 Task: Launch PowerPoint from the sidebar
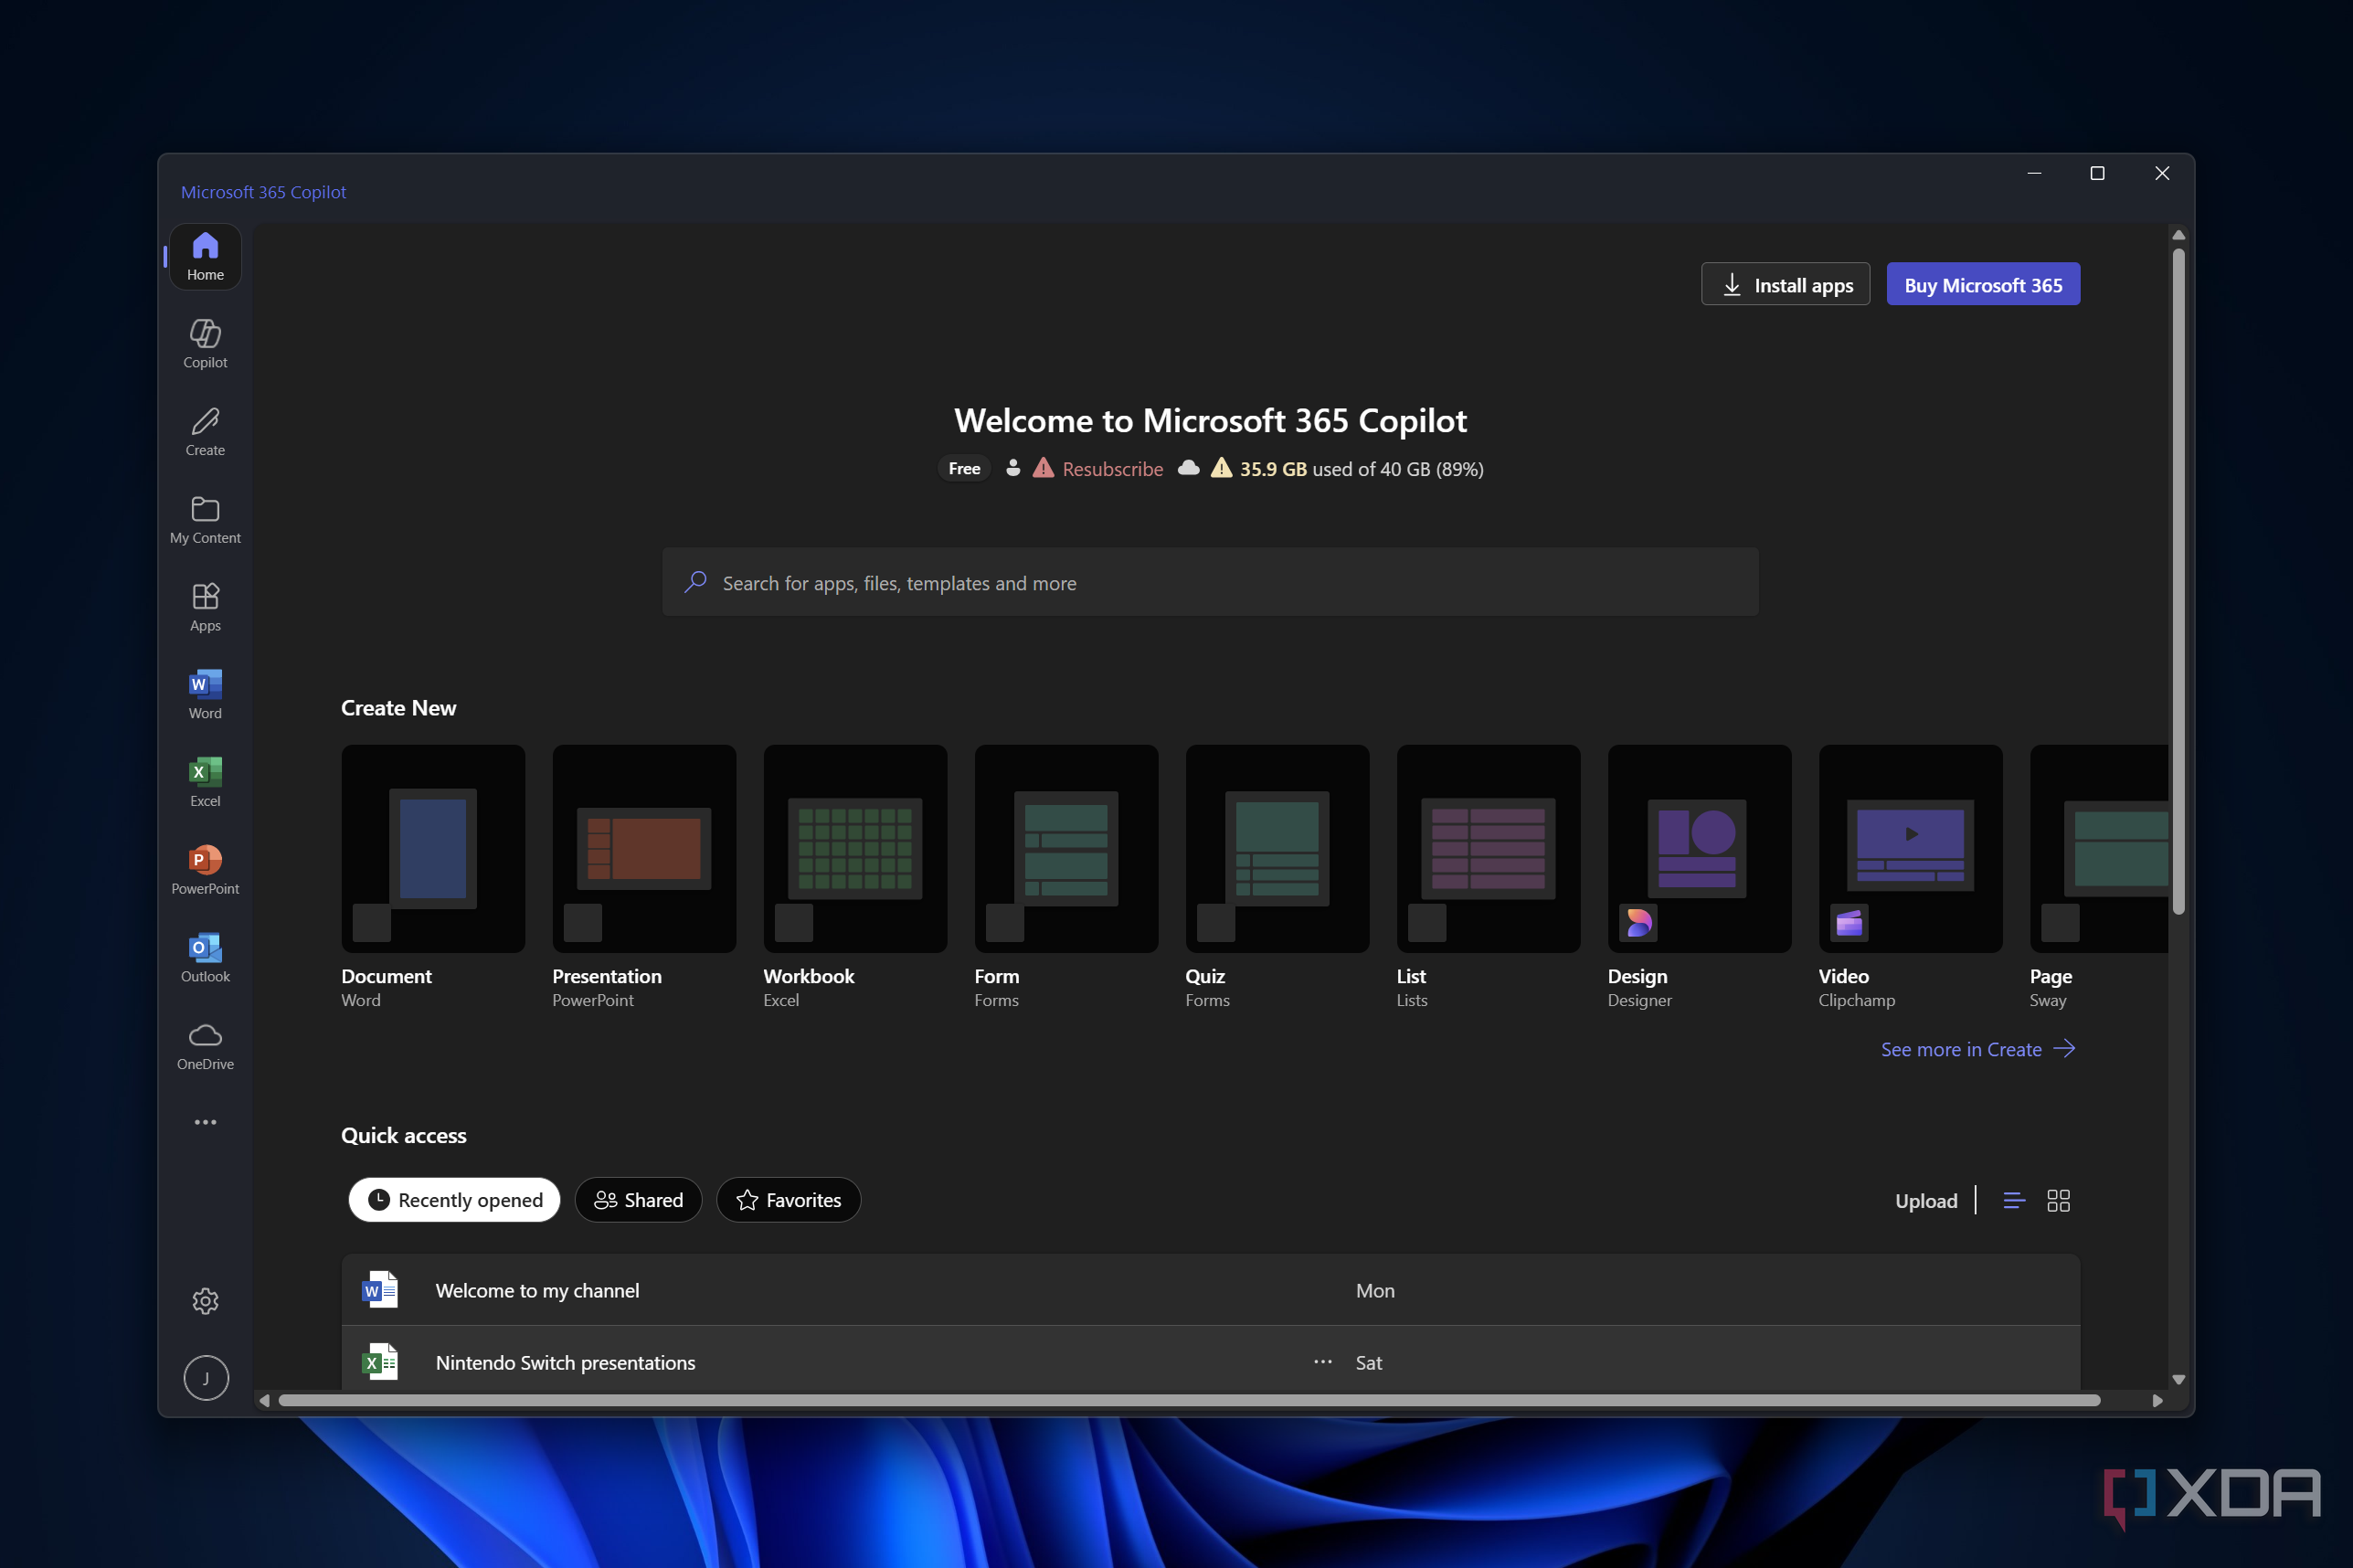point(205,871)
